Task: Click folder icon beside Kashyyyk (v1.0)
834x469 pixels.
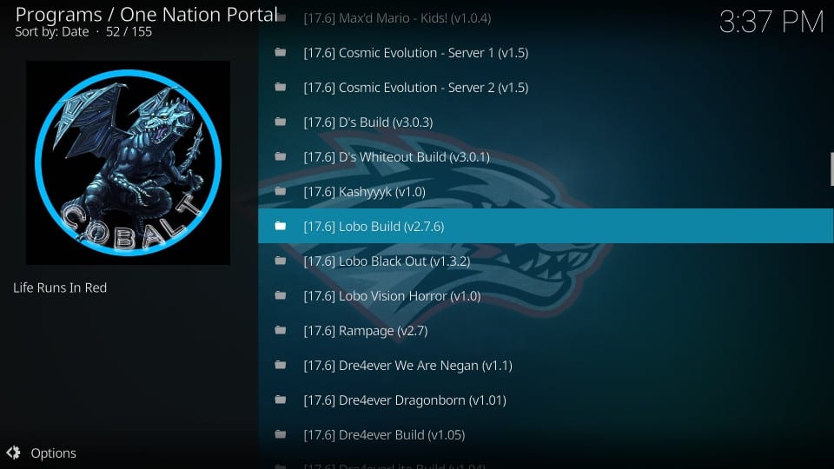Action: [x=281, y=191]
